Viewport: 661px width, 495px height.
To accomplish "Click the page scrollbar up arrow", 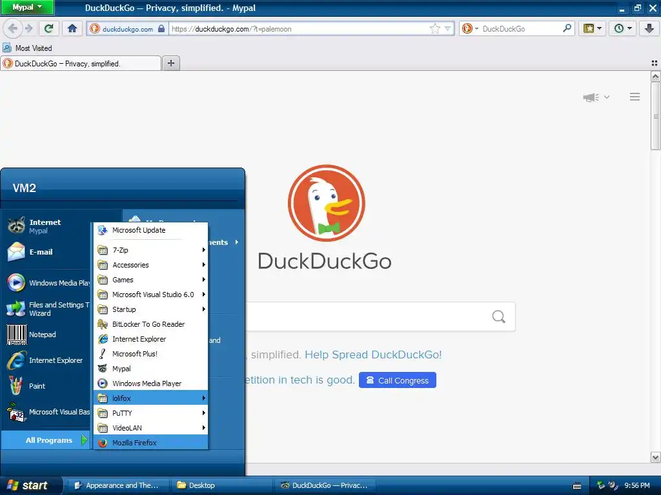I will point(655,77).
